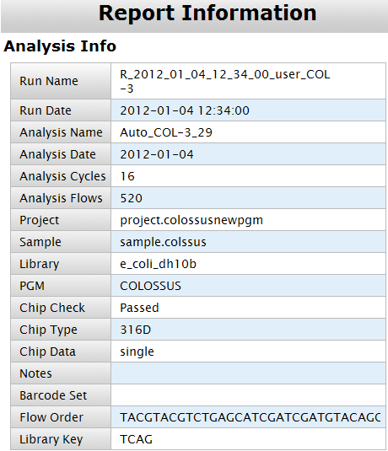Click the Sample value sample.colssus

tap(163, 242)
